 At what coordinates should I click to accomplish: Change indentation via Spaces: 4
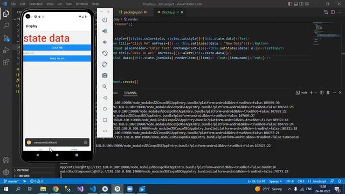(275, 181)
